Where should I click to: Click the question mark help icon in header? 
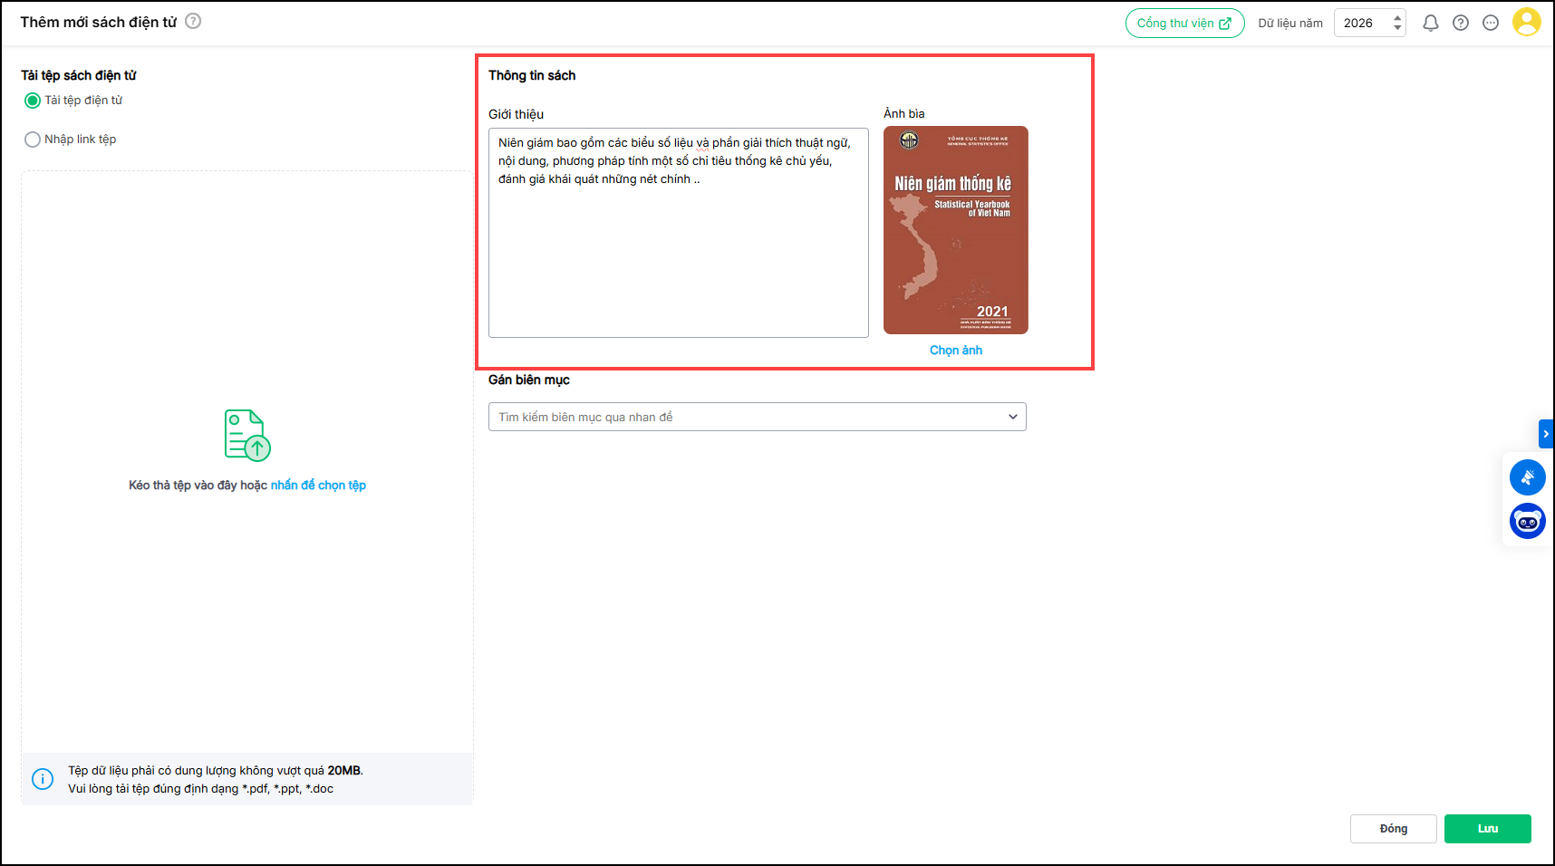point(1460,24)
